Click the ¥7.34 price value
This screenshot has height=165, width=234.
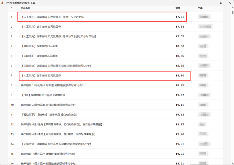180,27
